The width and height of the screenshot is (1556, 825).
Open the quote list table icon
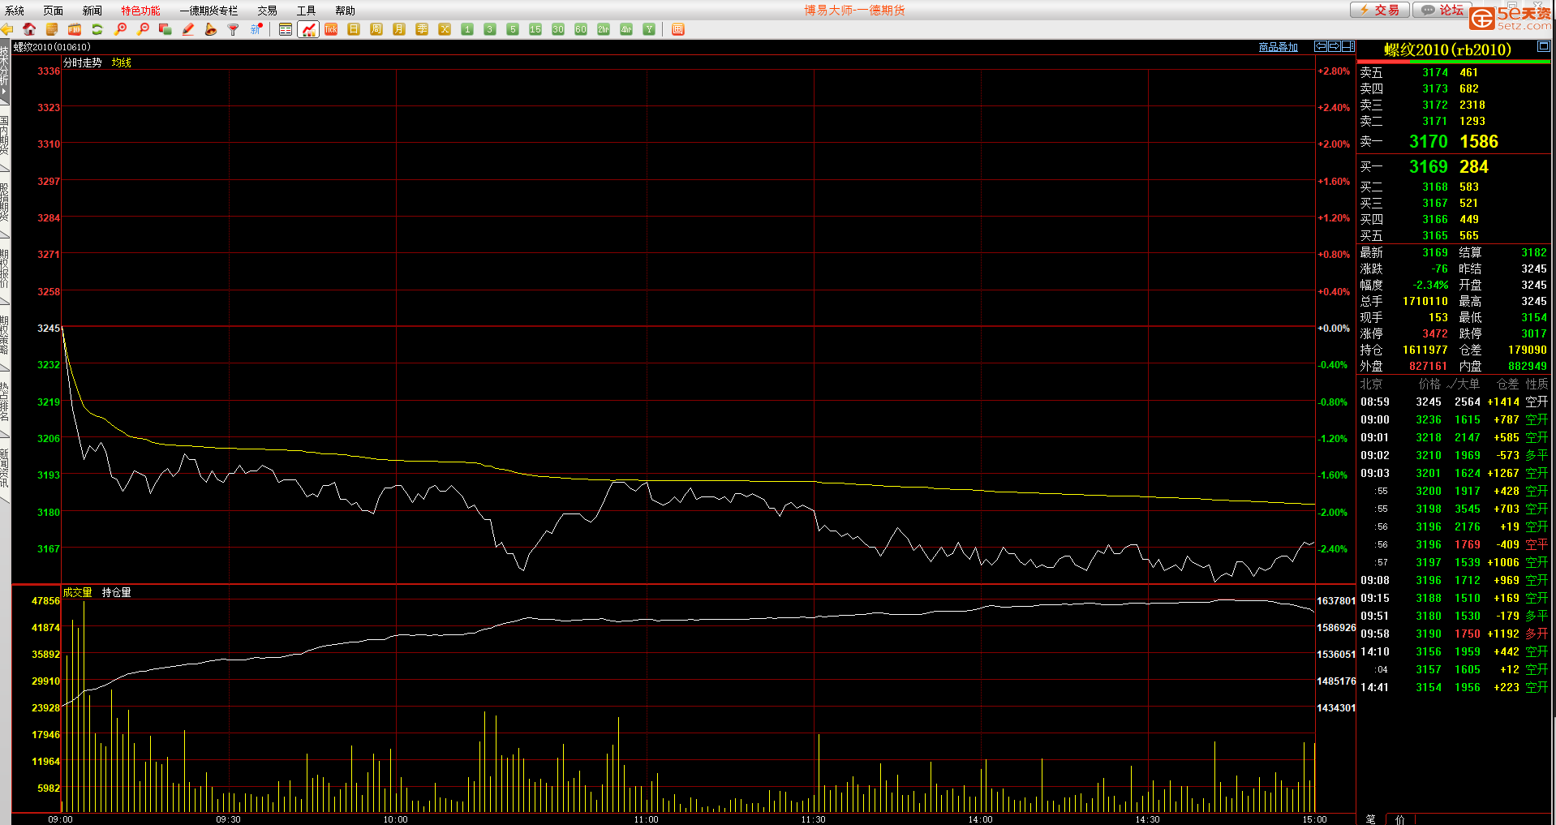(x=286, y=29)
